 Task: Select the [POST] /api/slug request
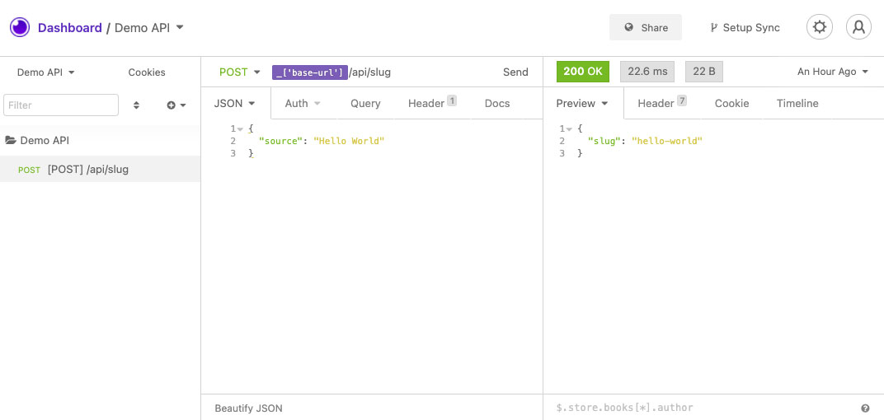[x=87, y=170]
